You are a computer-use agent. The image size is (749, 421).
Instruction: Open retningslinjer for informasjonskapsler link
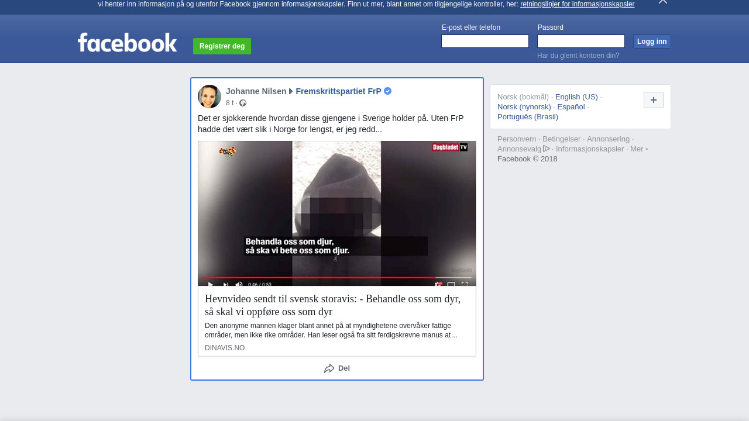(577, 4)
